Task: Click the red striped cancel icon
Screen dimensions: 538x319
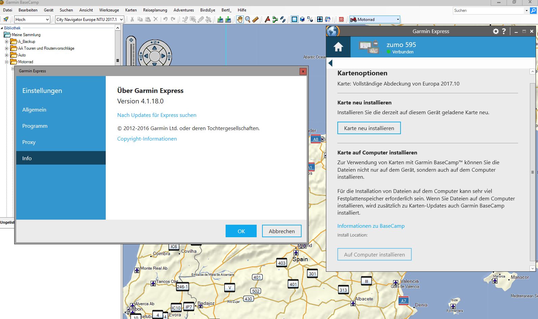Action: click(341, 19)
